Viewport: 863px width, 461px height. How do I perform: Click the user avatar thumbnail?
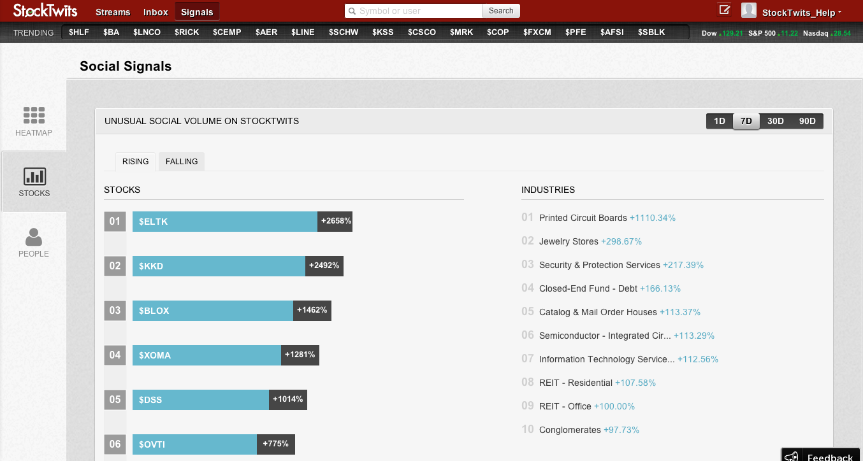pos(748,10)
